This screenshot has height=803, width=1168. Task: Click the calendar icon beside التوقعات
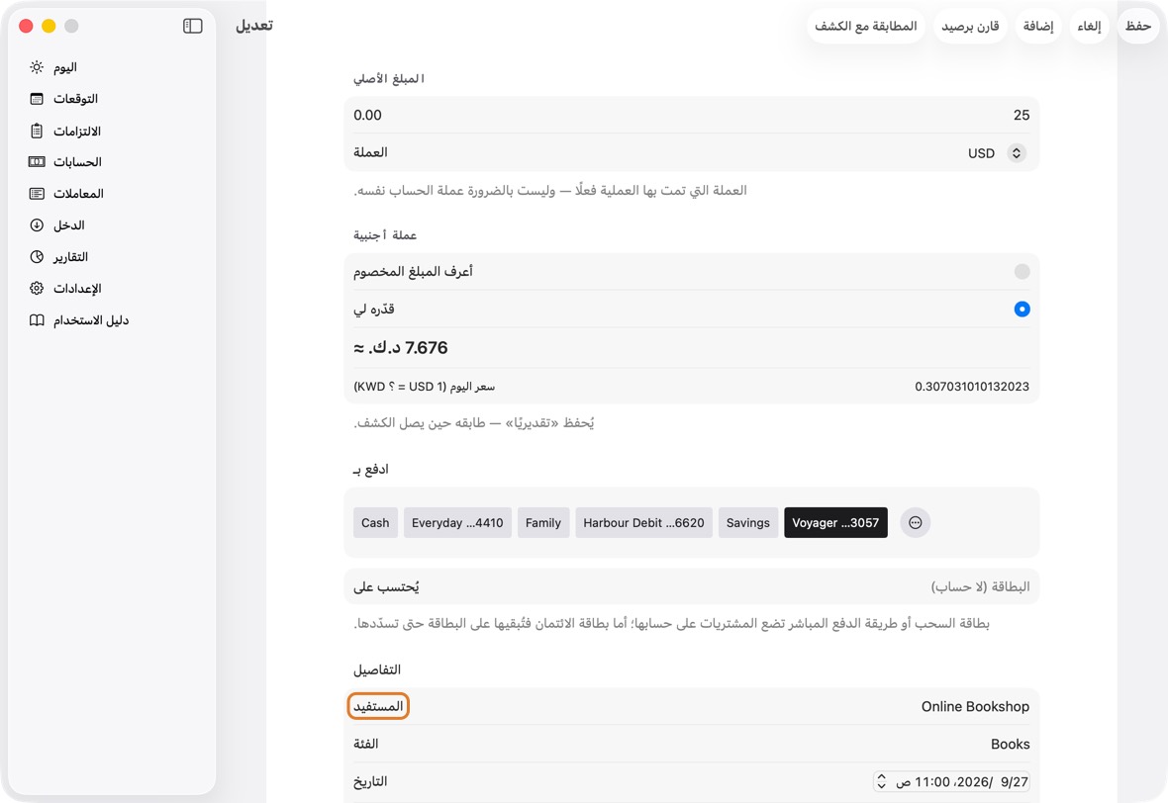[37, 99]
